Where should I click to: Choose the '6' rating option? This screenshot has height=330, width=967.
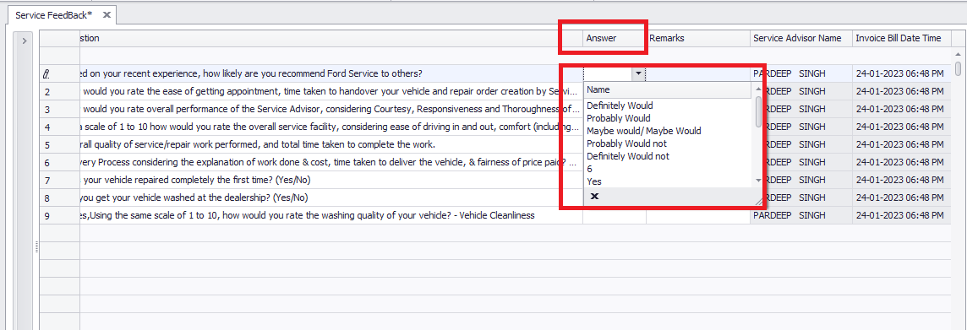click(x=589, y=169)
